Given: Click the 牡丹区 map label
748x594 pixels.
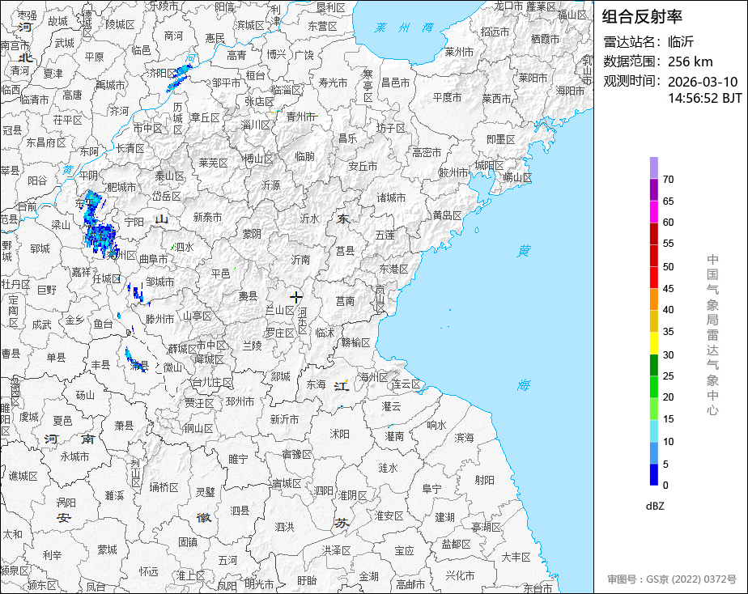Looking at the screenshot, I should [x=15, y=285].
